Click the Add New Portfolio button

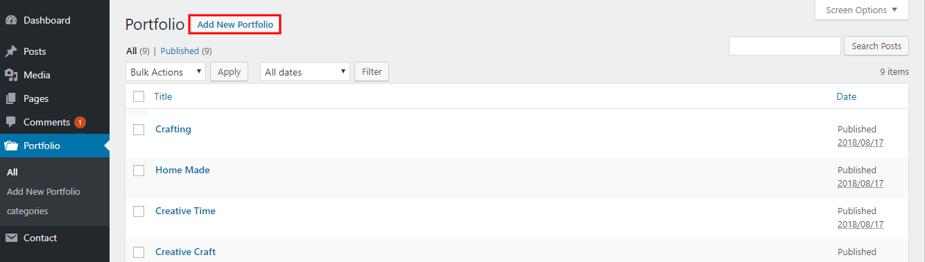(235, 24)
